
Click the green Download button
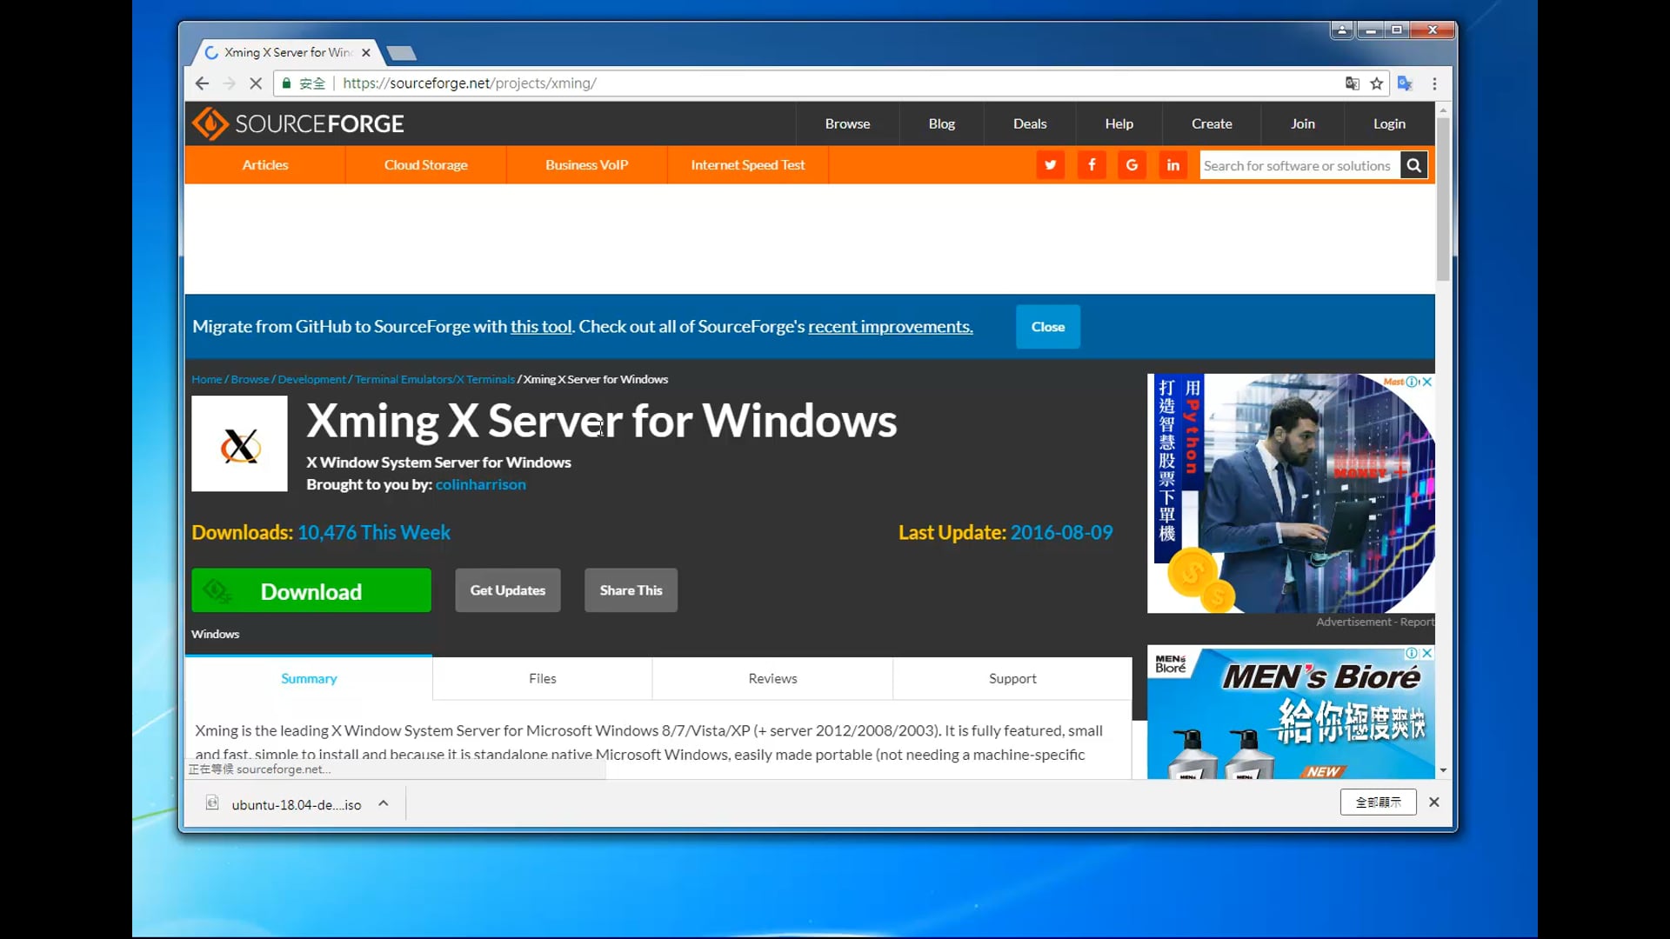pyautogui.click(x=311, y=591)
